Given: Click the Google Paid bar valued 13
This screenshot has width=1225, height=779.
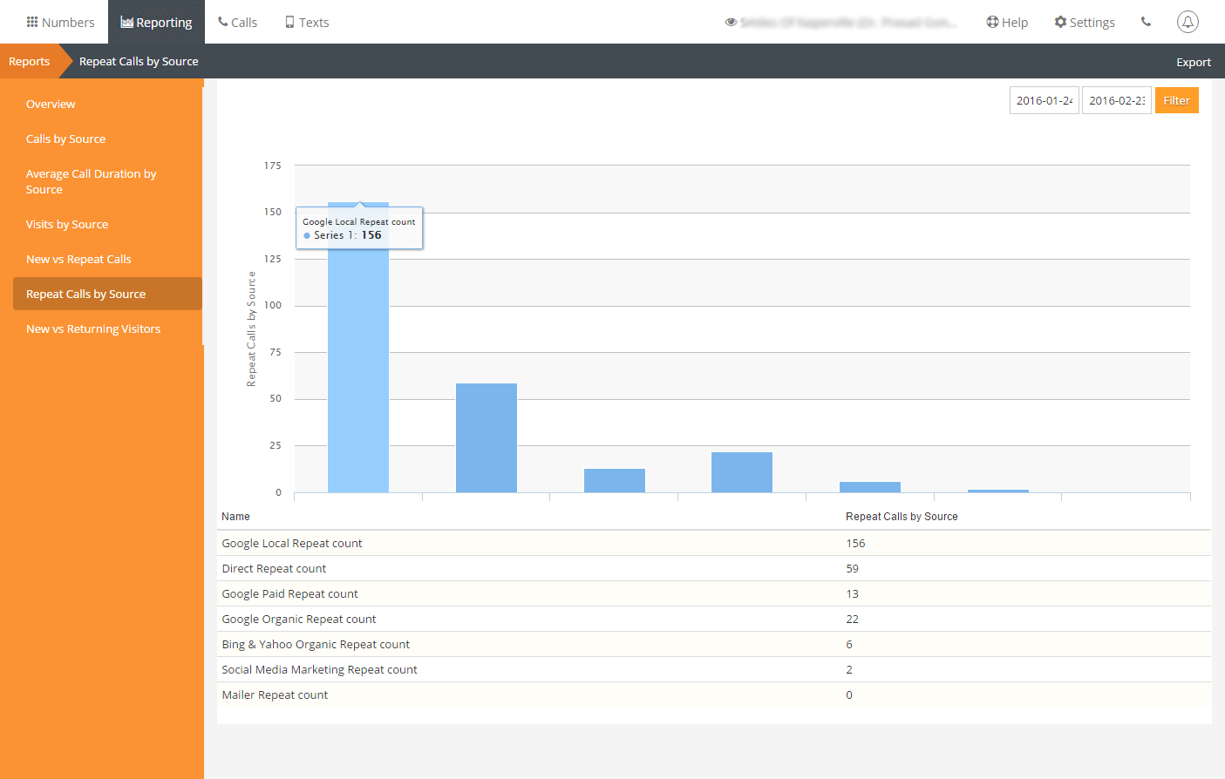Looking at the screenshot, I should [615, 480].
